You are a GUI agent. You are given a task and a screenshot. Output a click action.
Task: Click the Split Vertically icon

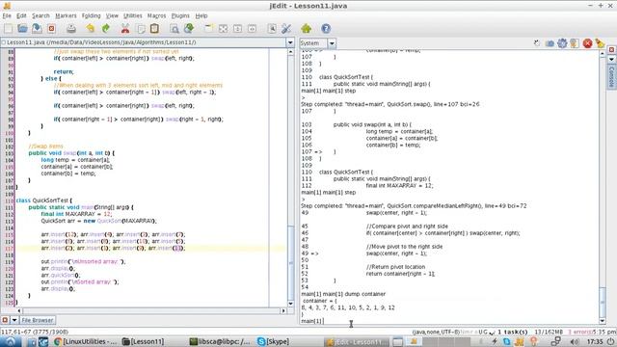point(252,28)
